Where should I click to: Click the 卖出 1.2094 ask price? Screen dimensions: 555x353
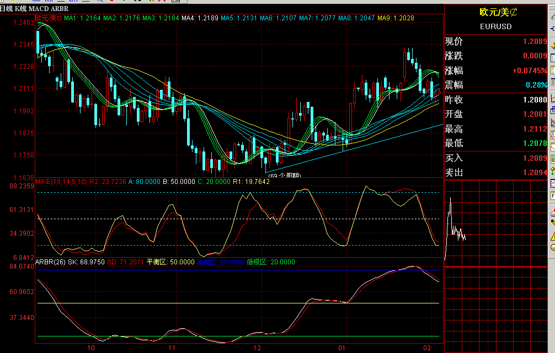tap(535, 172)
